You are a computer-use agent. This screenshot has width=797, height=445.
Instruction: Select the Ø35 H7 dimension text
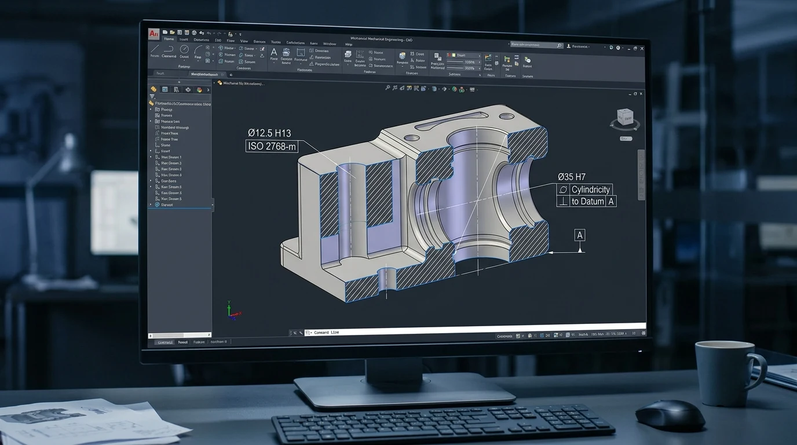click(x=572, y=177)
